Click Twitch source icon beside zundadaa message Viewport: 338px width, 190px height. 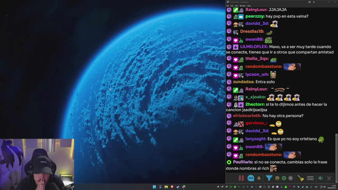(x=229, y=82)
